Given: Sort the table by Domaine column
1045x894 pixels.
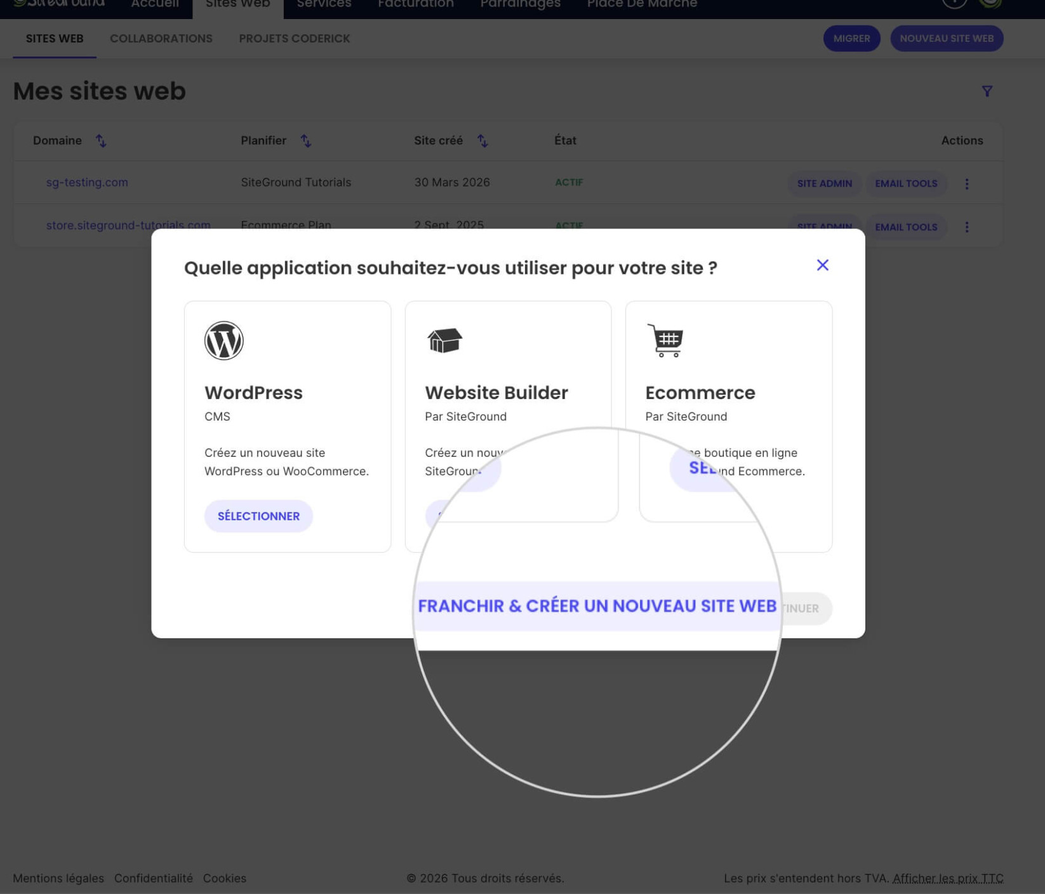Looking at the screenshot, I should pos(101,141).
